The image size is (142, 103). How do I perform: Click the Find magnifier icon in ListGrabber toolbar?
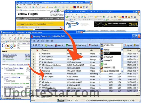[x=42, y=45]
